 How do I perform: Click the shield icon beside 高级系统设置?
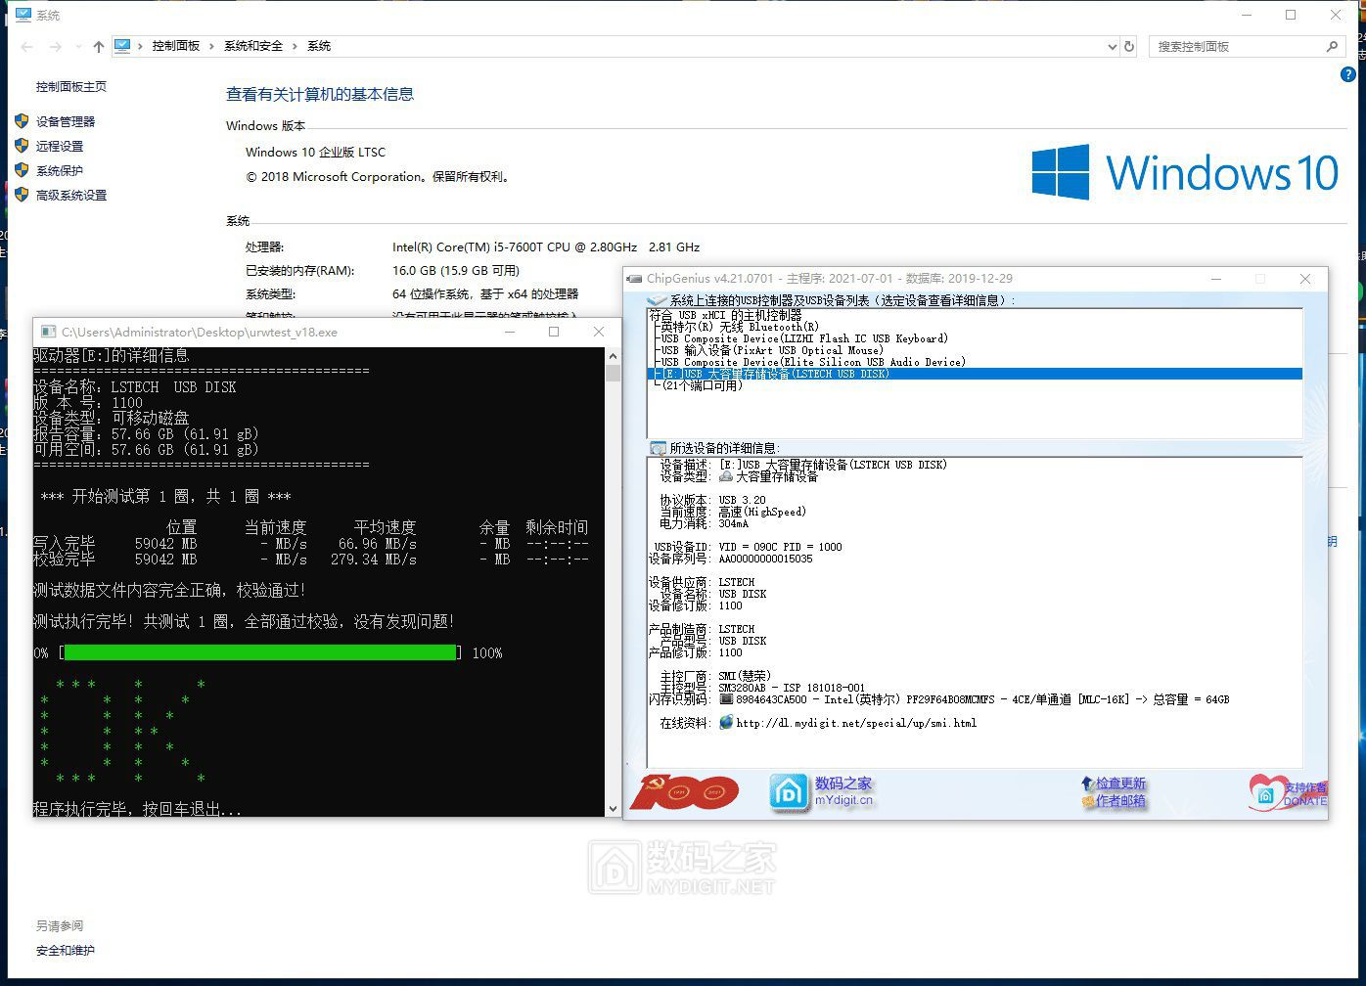(x=22, y=195)
